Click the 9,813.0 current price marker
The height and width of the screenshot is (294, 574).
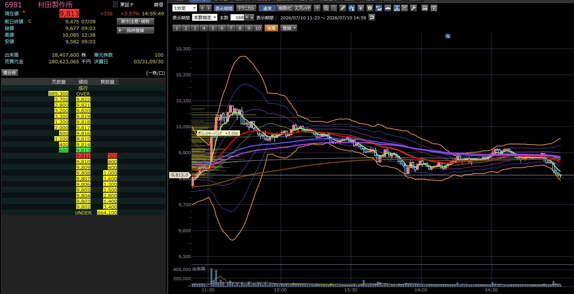(180, 175)
